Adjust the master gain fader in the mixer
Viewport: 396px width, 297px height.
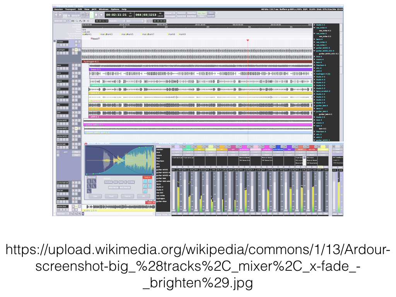(334, 191)
